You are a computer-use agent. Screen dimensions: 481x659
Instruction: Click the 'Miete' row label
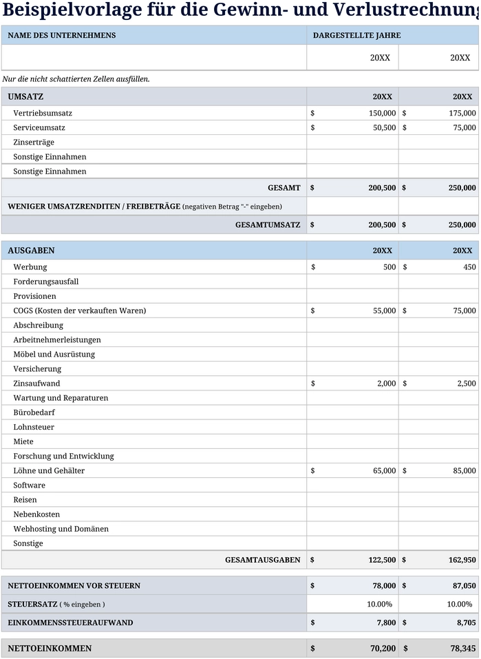23,441
